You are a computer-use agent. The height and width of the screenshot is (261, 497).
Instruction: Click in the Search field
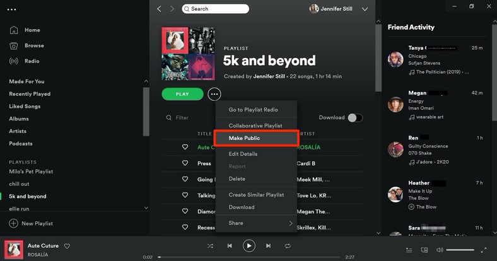point(216,9)
